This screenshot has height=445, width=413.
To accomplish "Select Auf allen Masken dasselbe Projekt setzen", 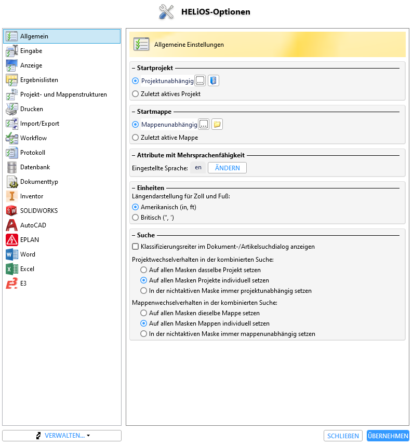I will pyautogui.click(x=143, y=270).
